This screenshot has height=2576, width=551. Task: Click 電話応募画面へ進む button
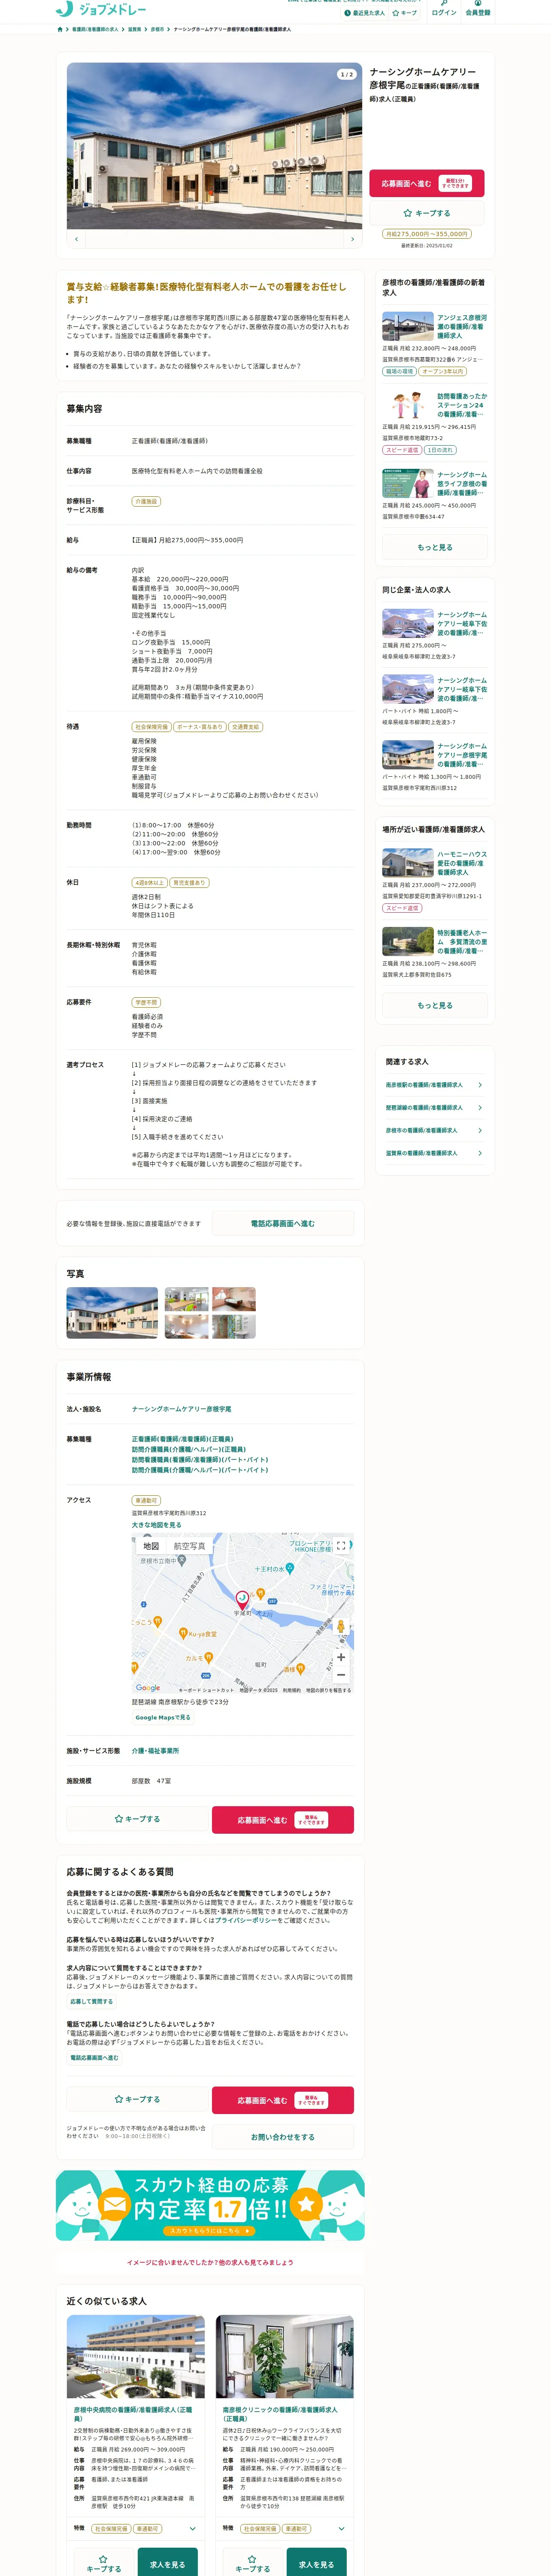pyautogui.click(x=282, y=1223)
